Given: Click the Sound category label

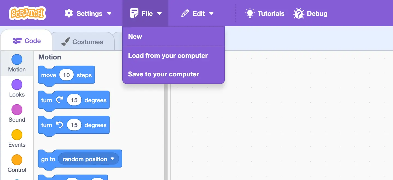Looking at the screenshot, I should pyautogui.click(x=17, y=120).
